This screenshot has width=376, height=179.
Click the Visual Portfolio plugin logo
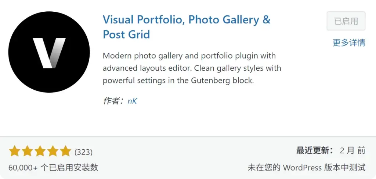49,52
